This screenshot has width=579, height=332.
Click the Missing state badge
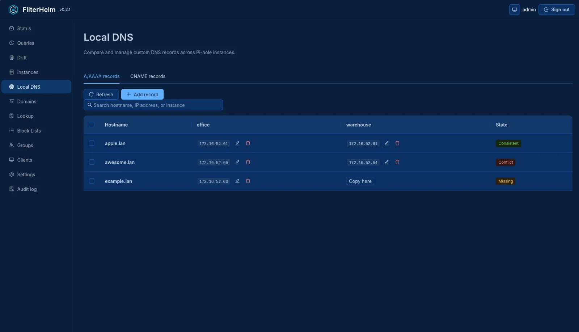coord(506,181)
